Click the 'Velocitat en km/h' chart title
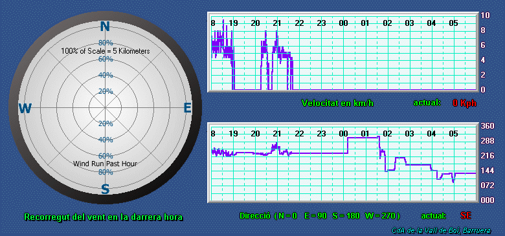 pos(337,103)
